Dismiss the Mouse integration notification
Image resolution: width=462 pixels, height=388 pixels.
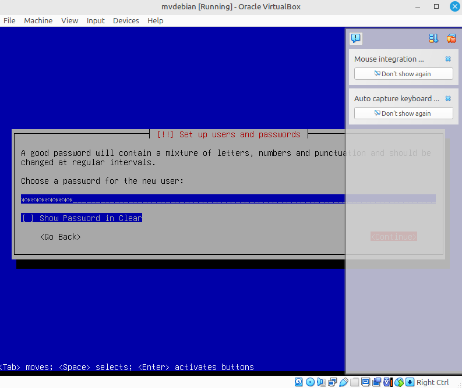pyautogui.click(x=448, y=59)
